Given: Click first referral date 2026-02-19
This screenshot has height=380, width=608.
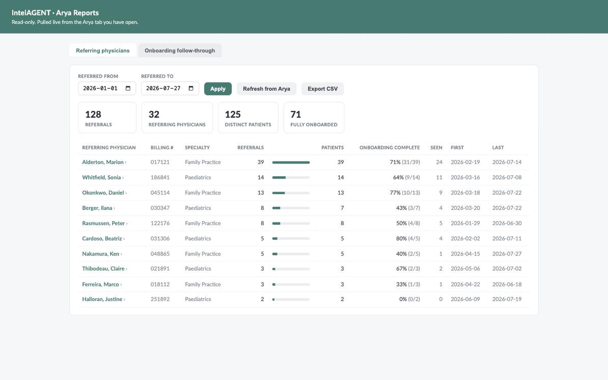Looking at the screenshot, I should click(465, 162).
